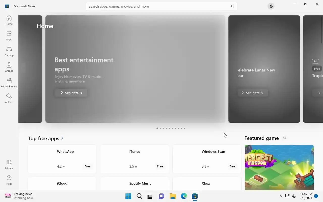
Task: Select the first carousel page dot
Action: click(x=157, y=128)
